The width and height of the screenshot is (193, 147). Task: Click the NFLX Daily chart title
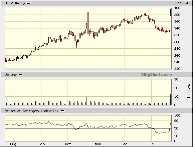[x=15, y=3]
